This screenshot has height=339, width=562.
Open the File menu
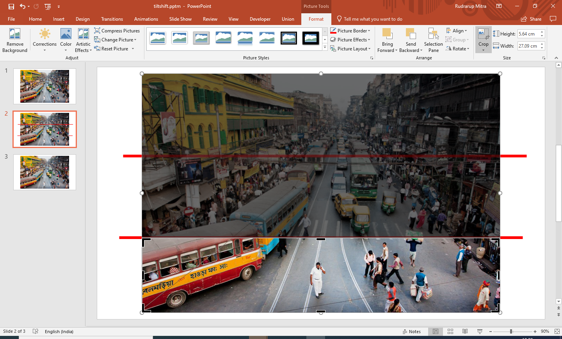coord(11,19)
